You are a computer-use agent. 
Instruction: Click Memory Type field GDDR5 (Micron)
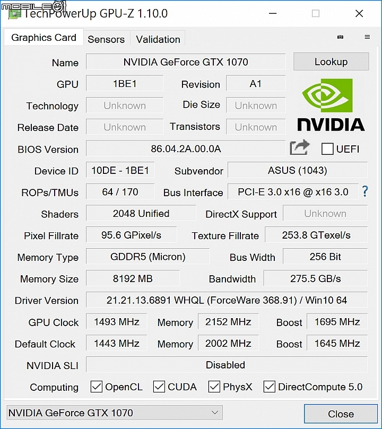point(148,257)
